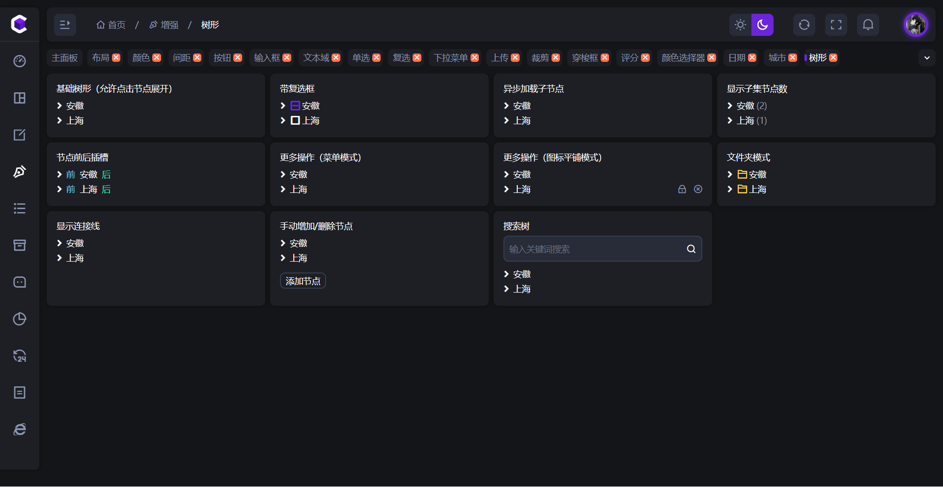Screen dimensions: 943x487
Task: Select 上海 node in 手动增加/删除节点
Action: click(x=299, y=258)
